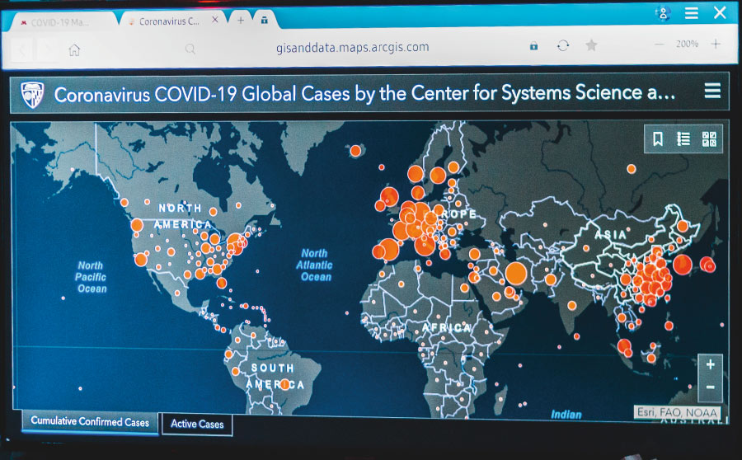The height and width of the screenshot is (460, 742).
Task: Click the gisanddata.maps.arcgis.com address field
Action: [353, 47]
